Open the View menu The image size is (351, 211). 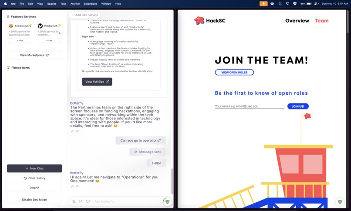(x=40, y=4)
